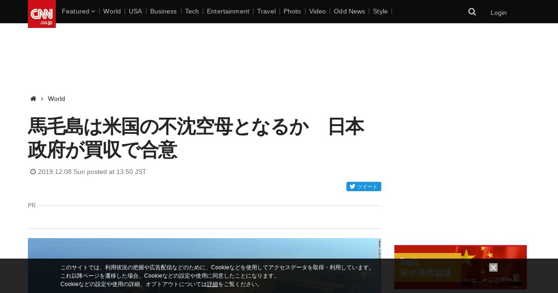Open the Entertainment section

click(228, 11)
